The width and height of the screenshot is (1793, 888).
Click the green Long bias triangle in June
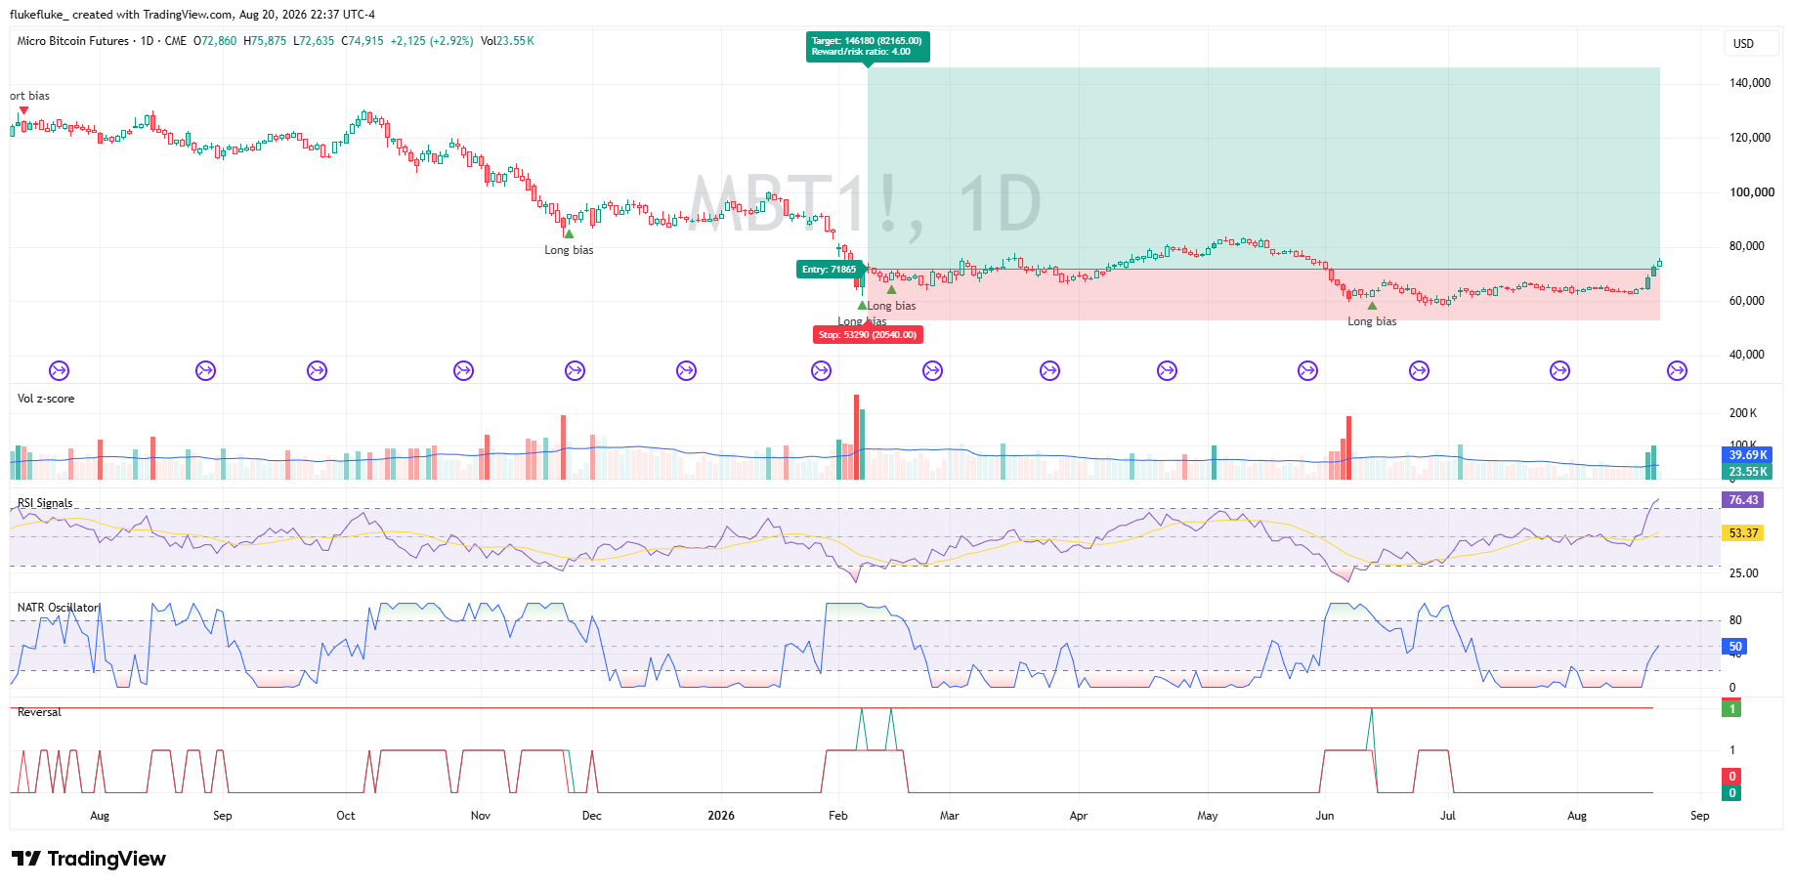point(1372,306)
